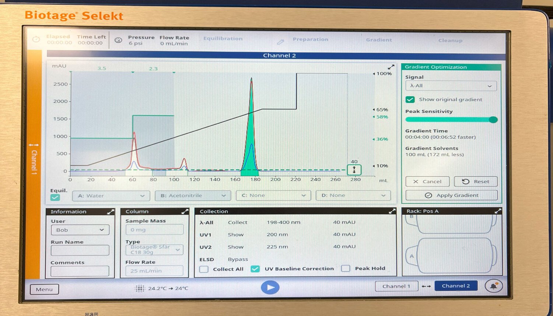Click the pressure gauge icon
Image resolution: width=553 pixels, height=316 pixels.
[x=118, y=40]
